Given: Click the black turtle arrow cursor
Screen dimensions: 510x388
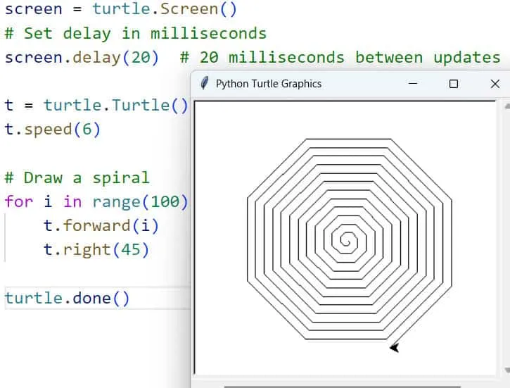Looking at the screenshot, I should point(394,346).
